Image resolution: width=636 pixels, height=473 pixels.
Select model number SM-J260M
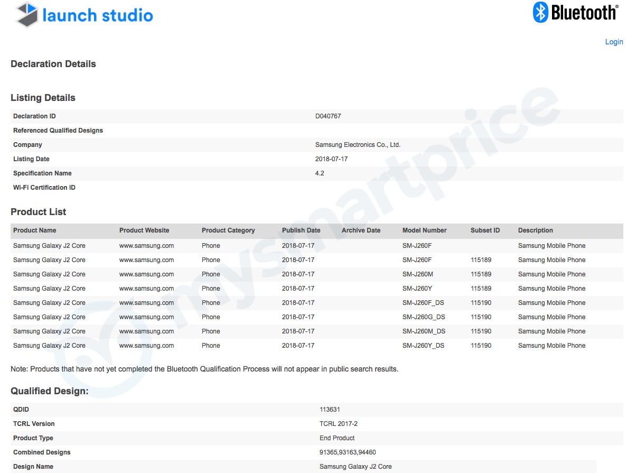click(417, 274)
